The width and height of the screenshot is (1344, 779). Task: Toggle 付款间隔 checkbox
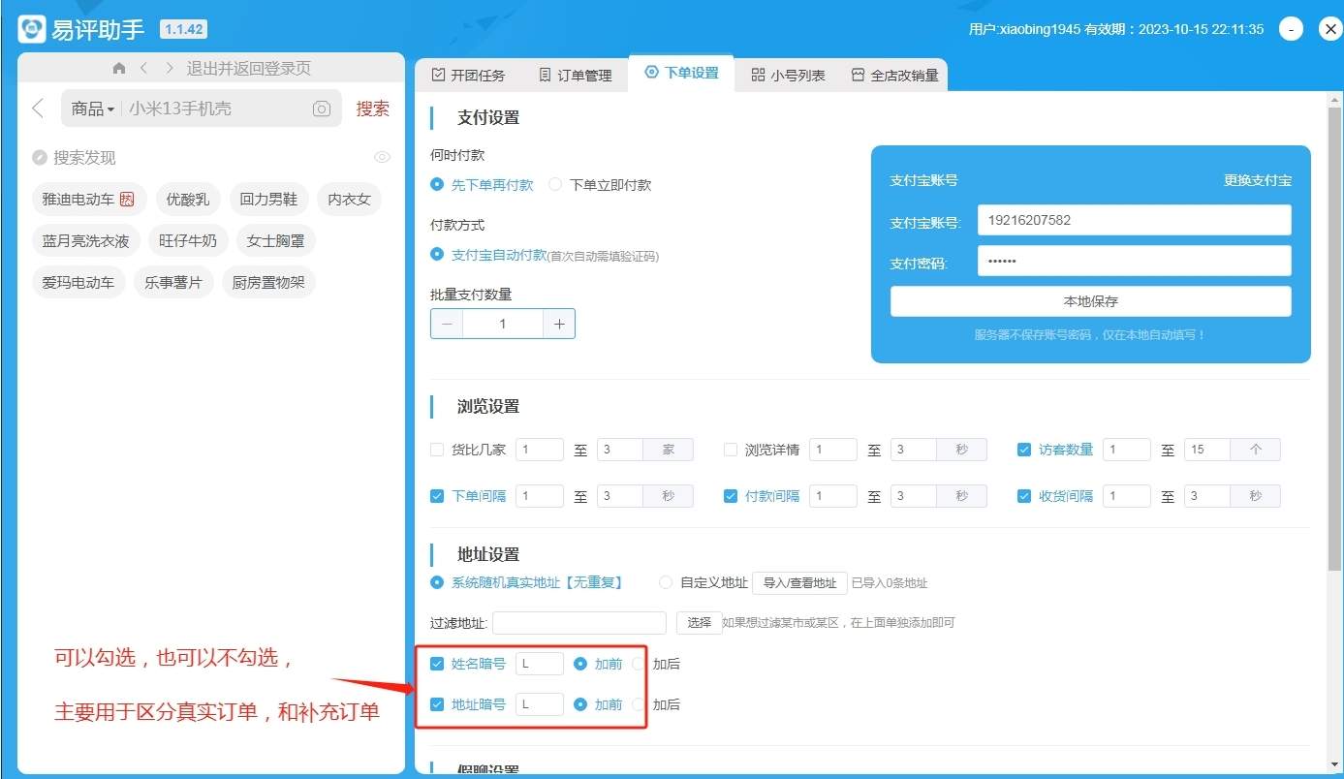tap(731, 496)
